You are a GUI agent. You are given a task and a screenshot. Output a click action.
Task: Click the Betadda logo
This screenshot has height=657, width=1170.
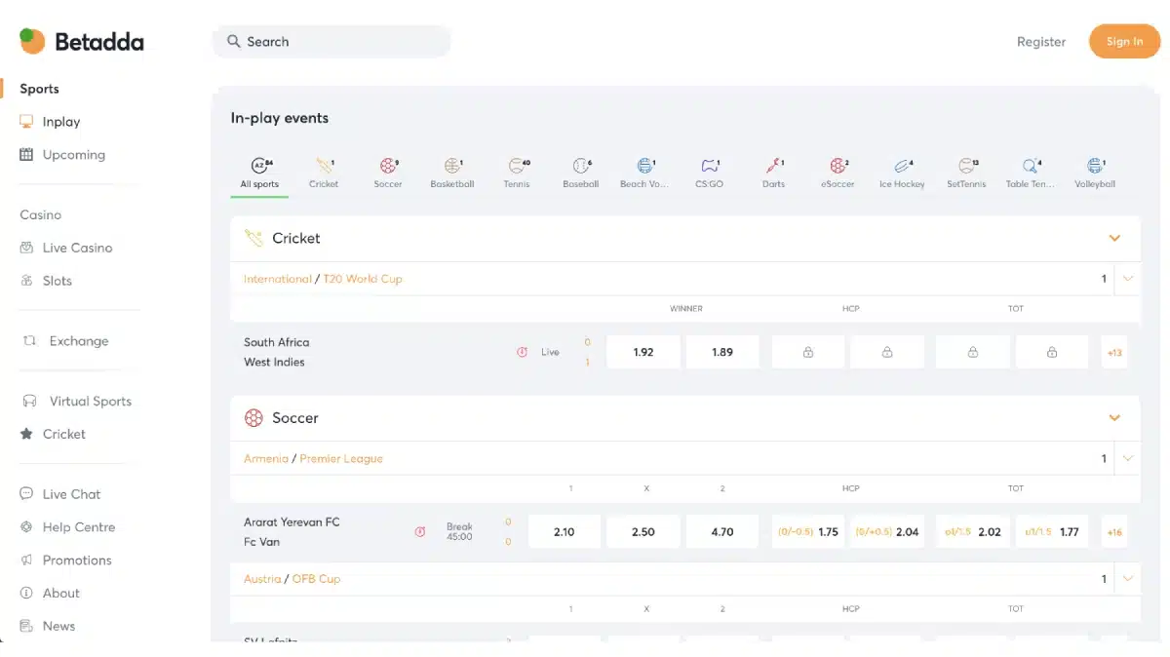pos(82,42)
